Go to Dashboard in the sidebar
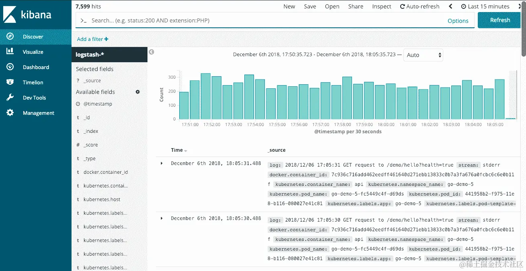Image resolution: width=526 pixels, height=271 pixels. coord(36,67)
